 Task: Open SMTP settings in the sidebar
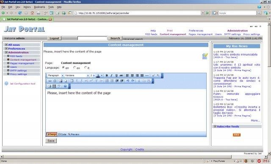(18, 71)
